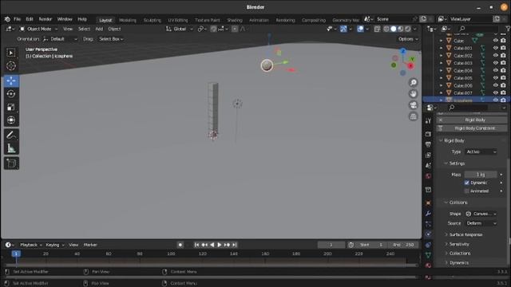Select the Annotate tool
This screenshot has width=511, height=287.
[11, 135]
